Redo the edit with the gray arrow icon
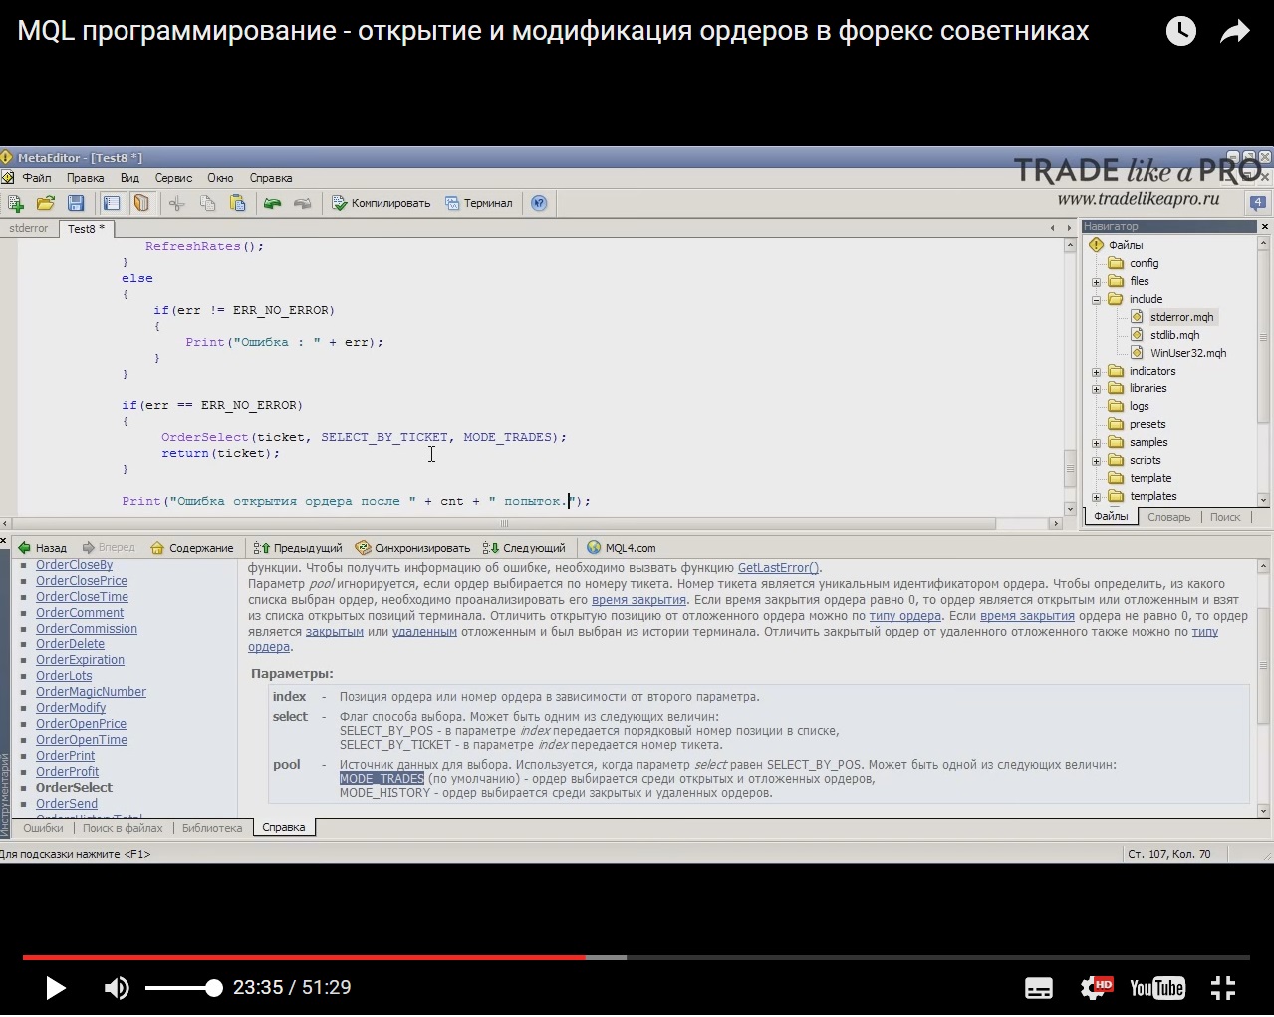The height and width of the screenshot is (1017, 1274). click(302, 203)
